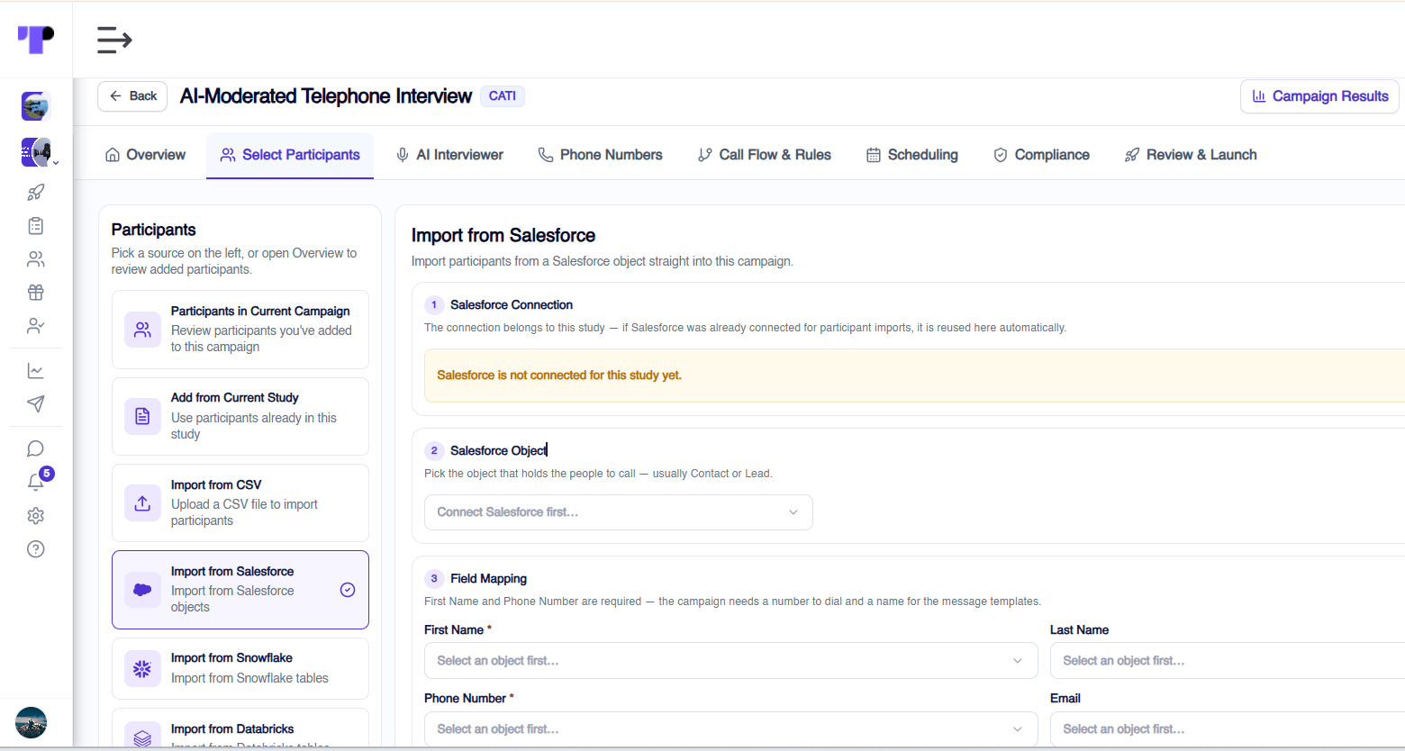Screen dimensions: 1405x751
Task: Select the Select Participants tab
Action: (x=290, y=155)
